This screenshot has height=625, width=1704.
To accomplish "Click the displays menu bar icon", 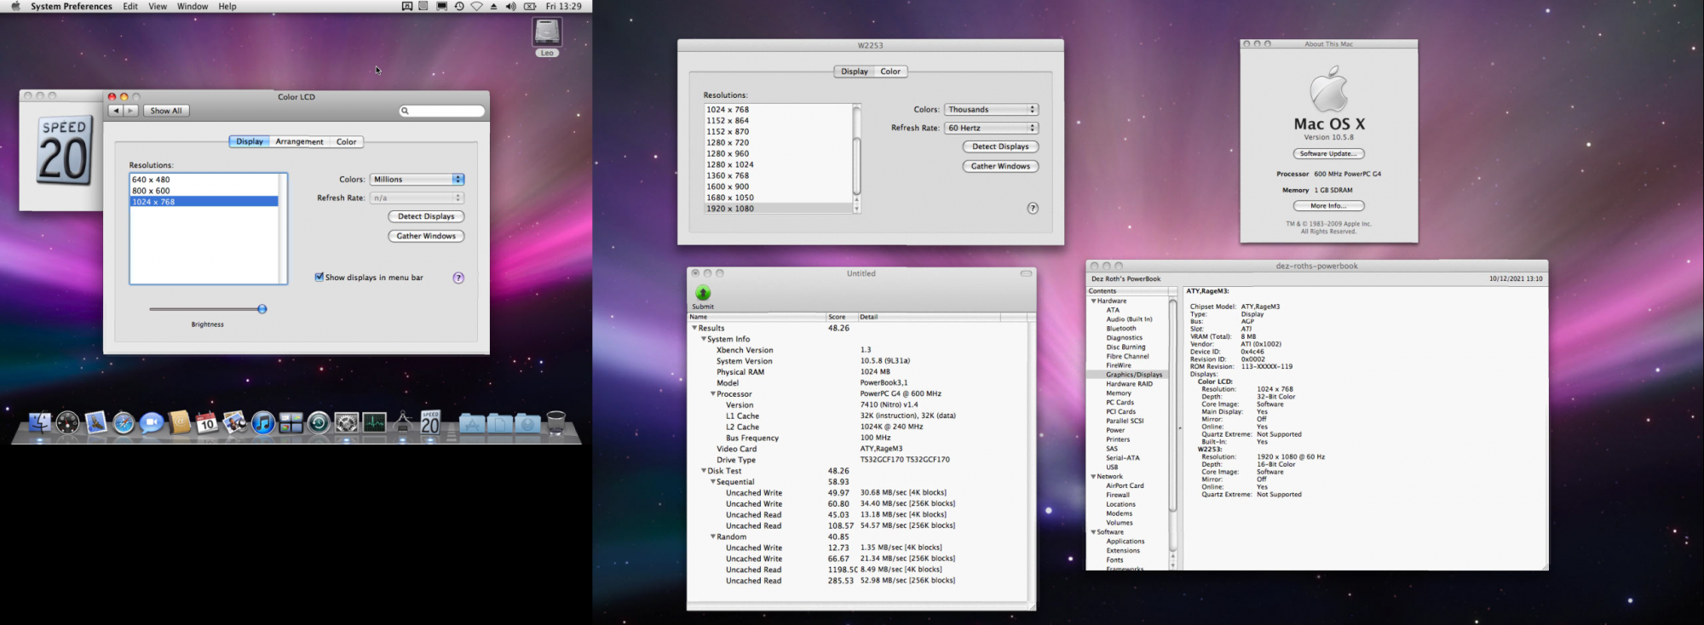I will click(x=441, y=6).
